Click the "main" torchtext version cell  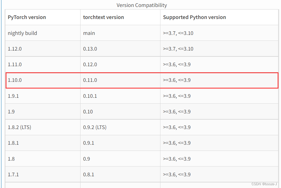[x=120, y=33]
